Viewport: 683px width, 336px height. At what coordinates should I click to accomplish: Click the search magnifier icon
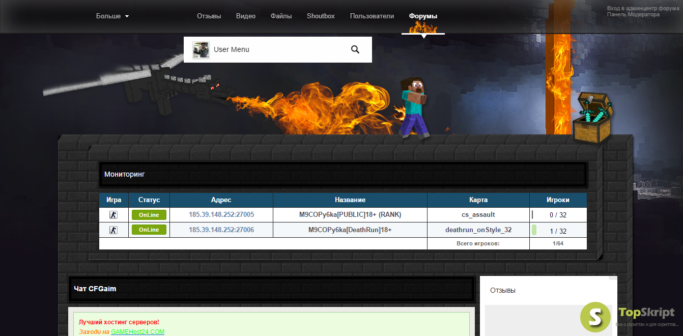[x=355, y=49]
